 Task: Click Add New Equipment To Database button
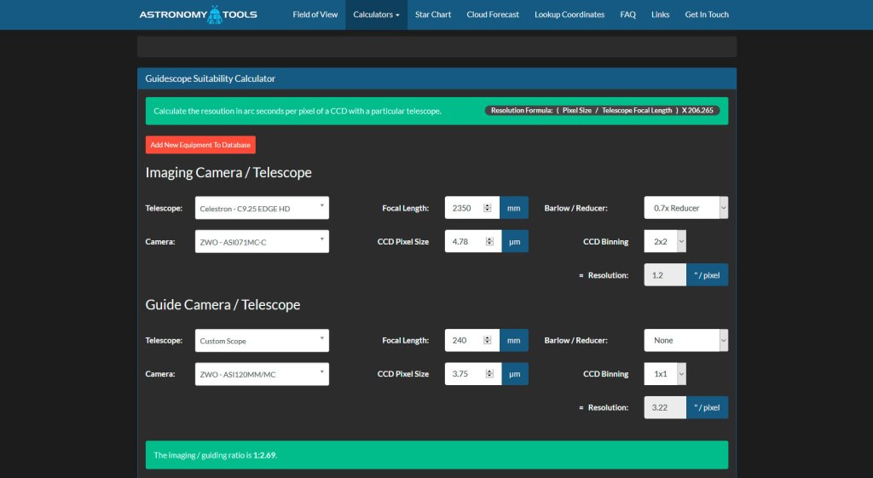click(x=200, y=145)
